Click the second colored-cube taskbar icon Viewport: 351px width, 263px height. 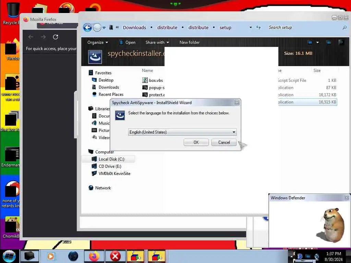tap(156, 256)
